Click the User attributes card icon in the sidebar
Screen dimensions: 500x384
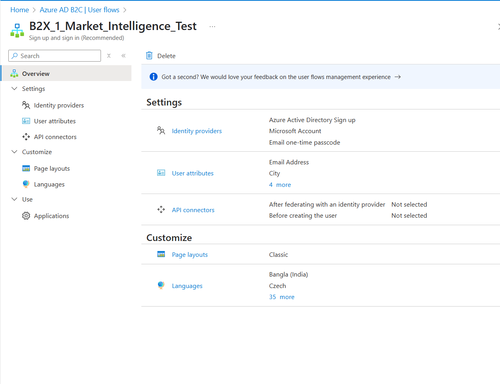coord(26,121)
